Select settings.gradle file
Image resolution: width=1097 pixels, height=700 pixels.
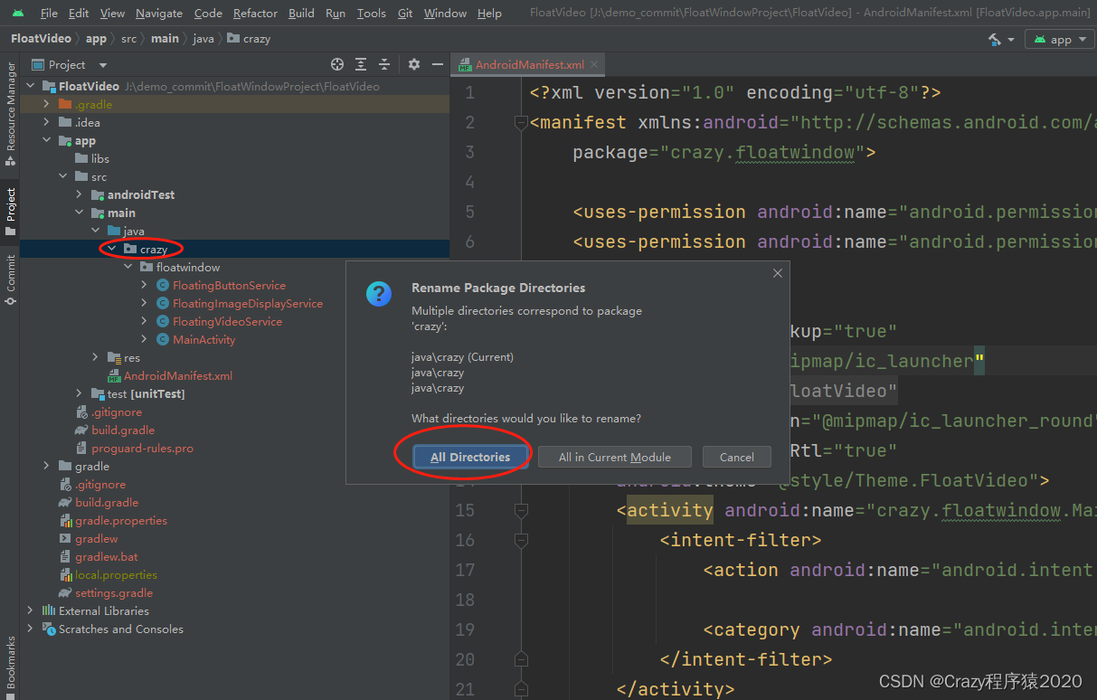(114, 592)
